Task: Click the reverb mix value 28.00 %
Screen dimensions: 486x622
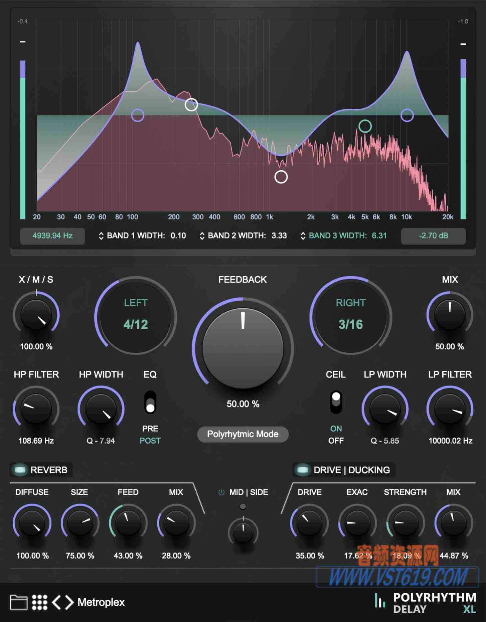Action: point(176,556)
